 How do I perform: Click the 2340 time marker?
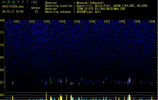(x=152, y=21)
